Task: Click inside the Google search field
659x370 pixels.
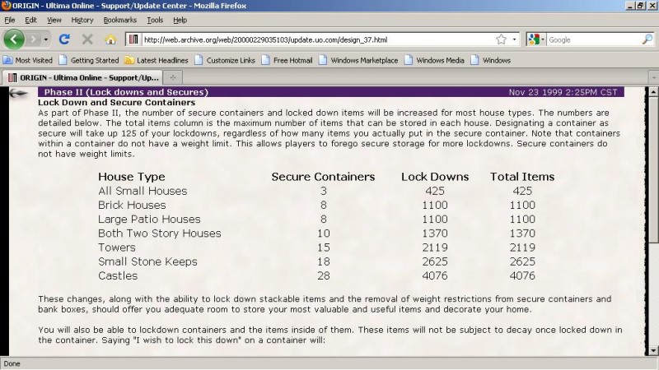Action: click(x=594, y=39)
